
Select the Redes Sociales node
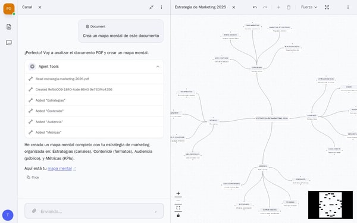(230, 36)
